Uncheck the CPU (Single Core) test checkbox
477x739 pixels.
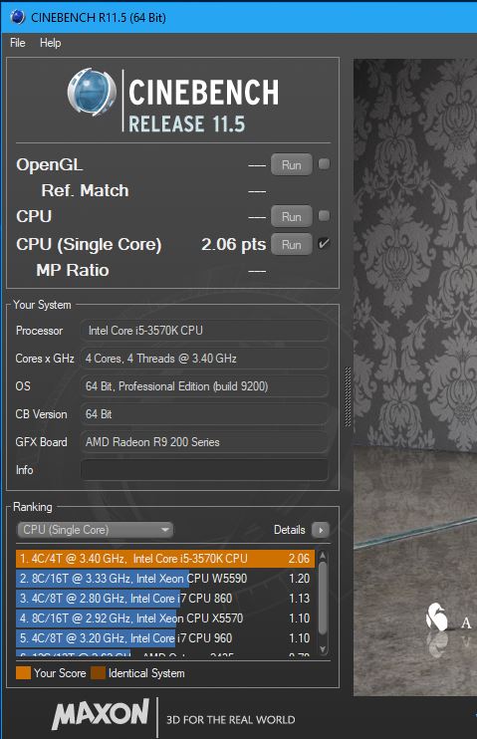point(324,244)
